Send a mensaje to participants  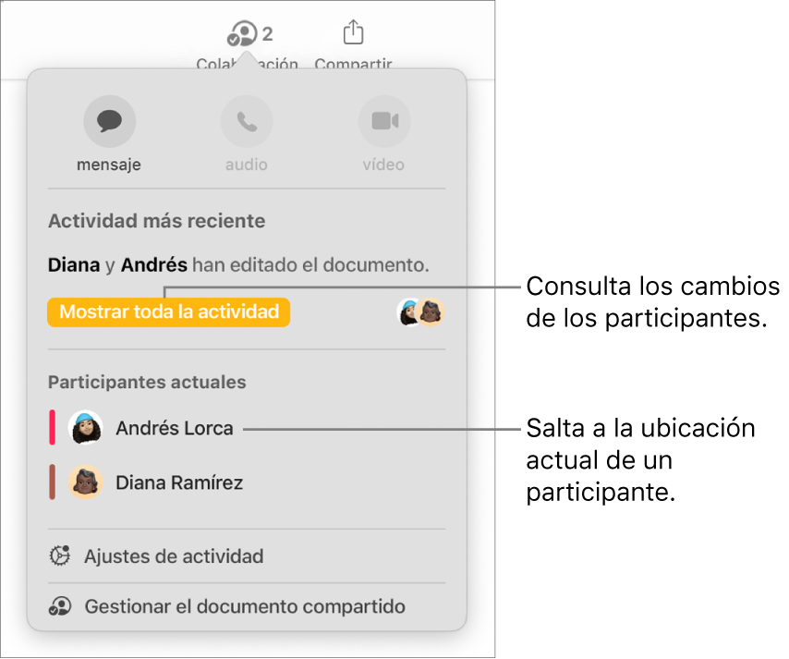pos(109,121)
